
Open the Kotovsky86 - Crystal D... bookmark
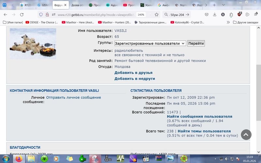(x=187, y=22)
